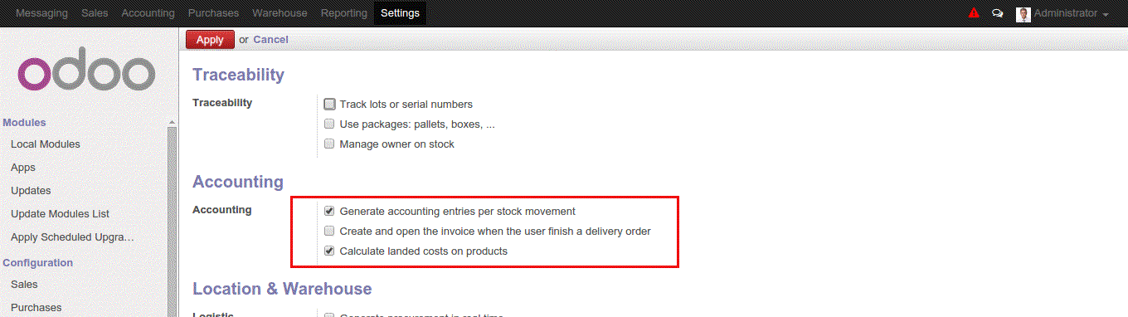Select Update Modules List in sidebar

pos(61,214)
